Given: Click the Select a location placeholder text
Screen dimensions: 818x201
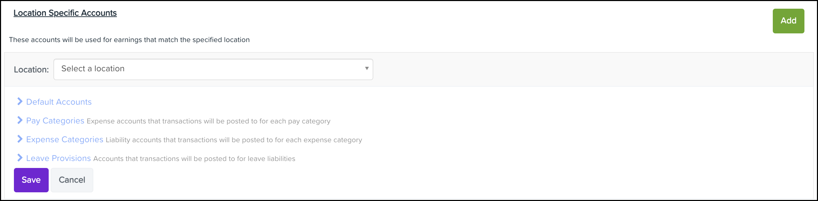Looking at the screenshot, I should click(93, 69).
